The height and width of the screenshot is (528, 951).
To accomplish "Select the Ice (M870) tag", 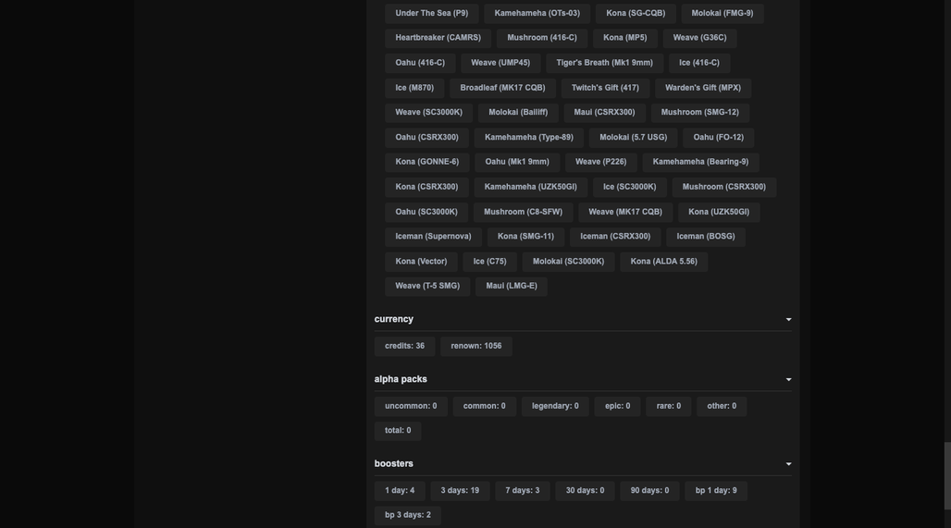I will pos(414,88).
